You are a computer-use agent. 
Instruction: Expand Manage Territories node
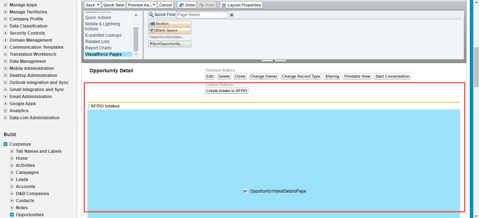[x=5, y=12]
